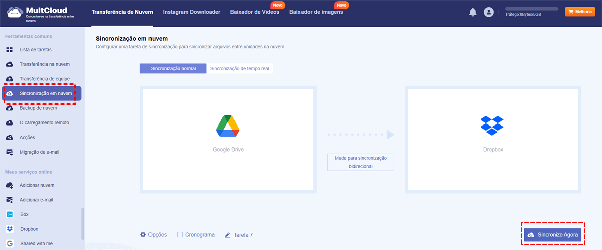Screen dimensions: 602x250
Task: Click the Ferramentas comuns heading
Action: 29,36
